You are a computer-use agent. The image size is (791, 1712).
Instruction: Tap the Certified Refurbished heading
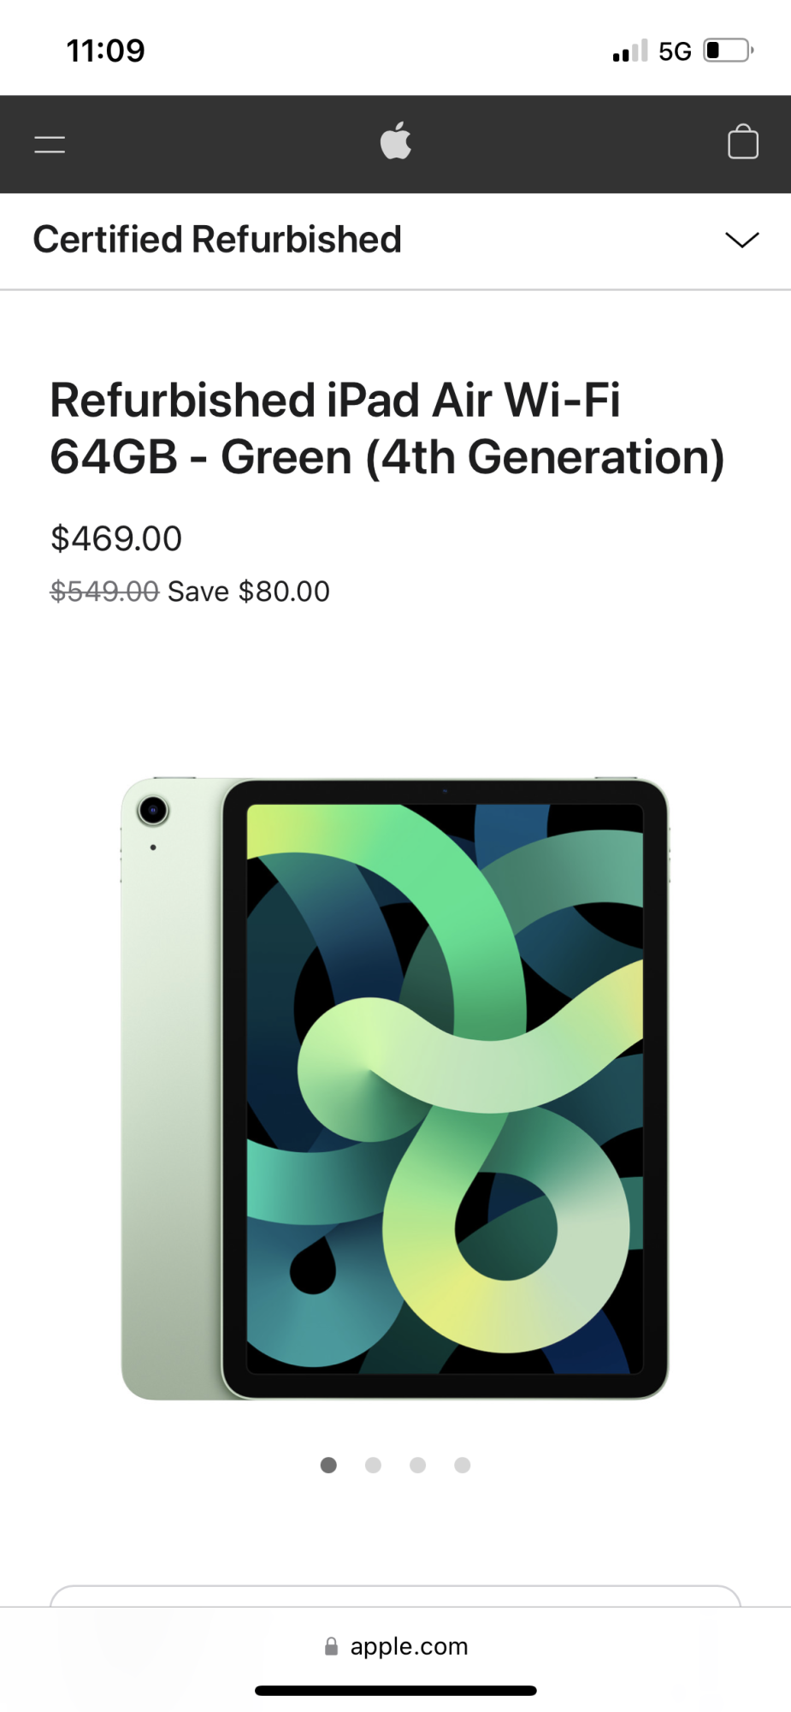click(217, 240)
